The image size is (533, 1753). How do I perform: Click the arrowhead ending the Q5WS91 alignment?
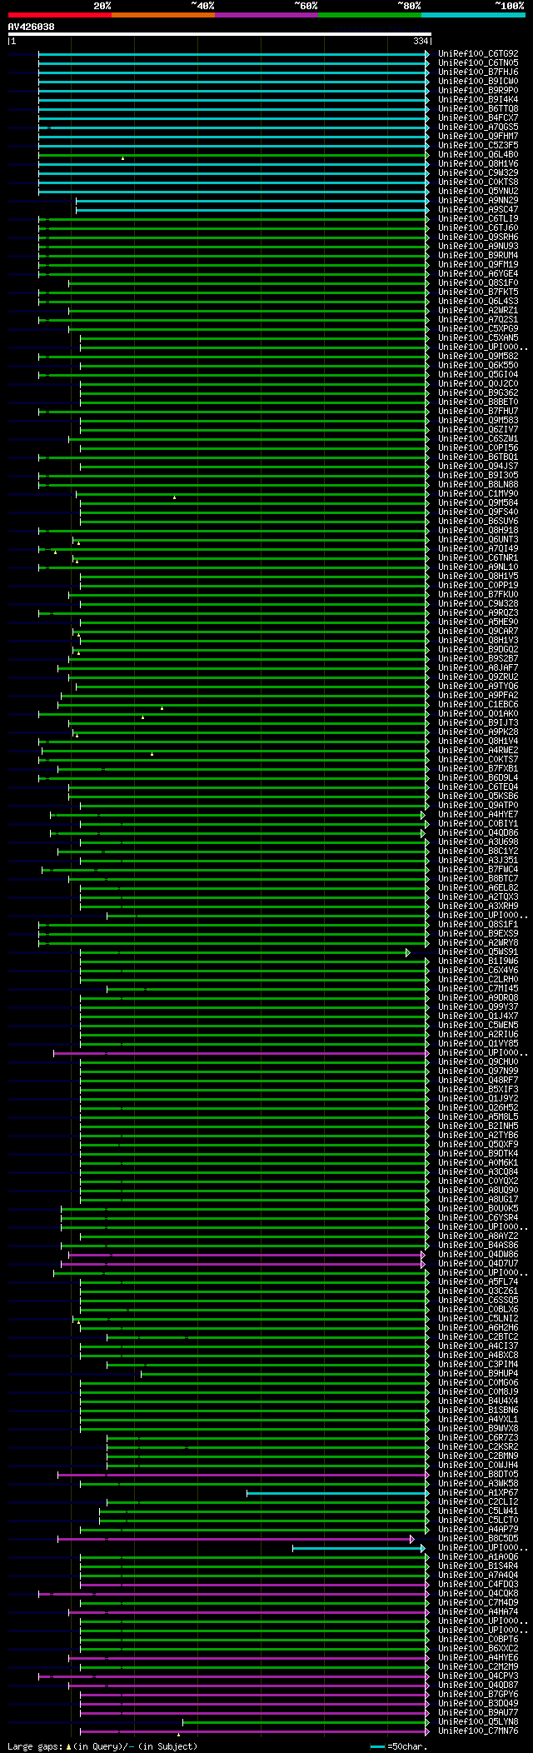pyautogui.click(x=408, y=952)
